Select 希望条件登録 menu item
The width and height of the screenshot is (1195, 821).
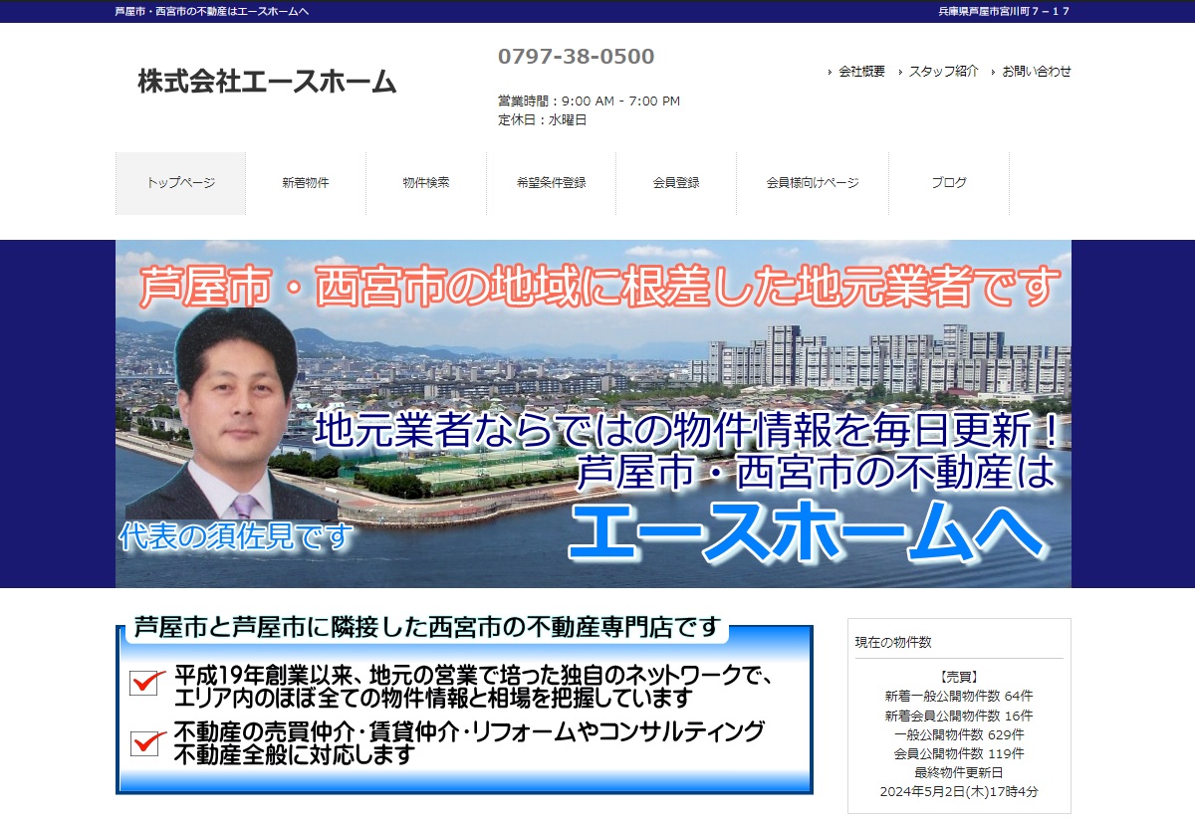(x=551, y=183)
